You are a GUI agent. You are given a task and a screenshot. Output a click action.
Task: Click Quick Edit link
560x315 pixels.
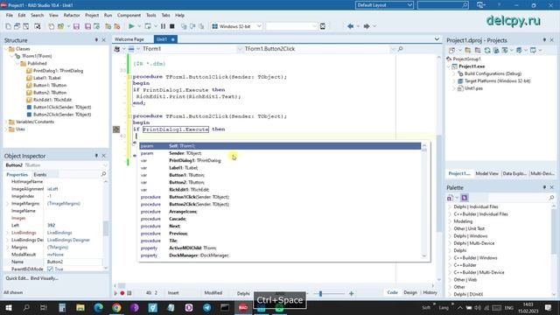click(x=17, y=278)
